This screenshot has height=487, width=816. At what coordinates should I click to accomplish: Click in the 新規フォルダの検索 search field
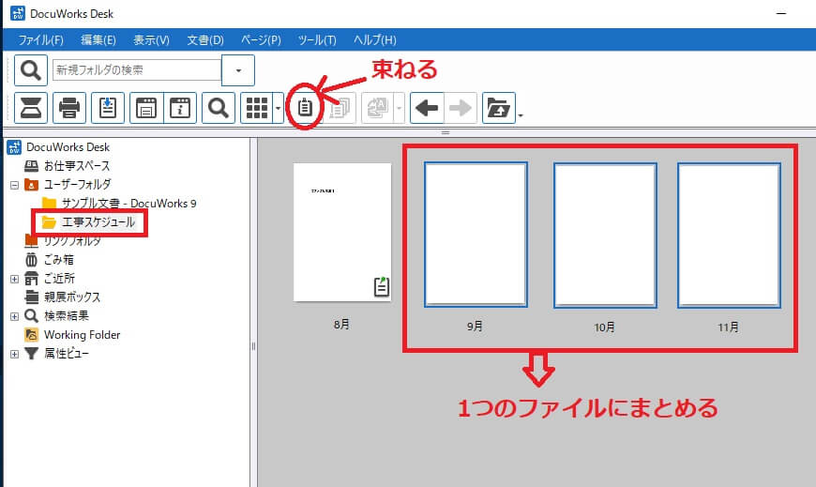[x=136, y=70]
